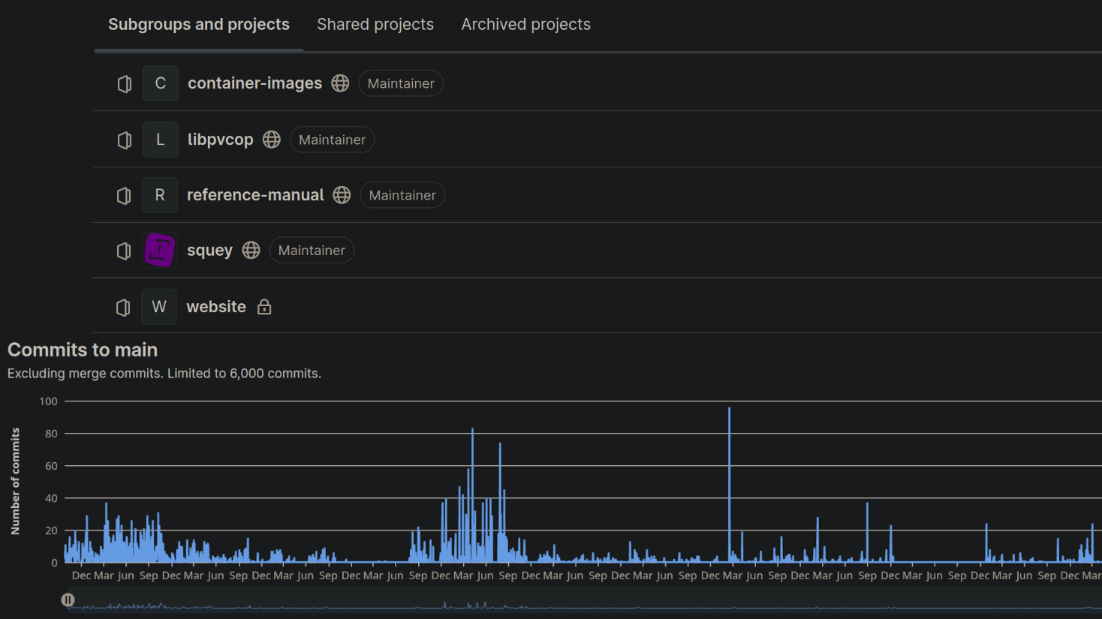Open the container-images project link
Image resolution: width=1102 pixels, height=619 pixels.
tap(254, 83)
